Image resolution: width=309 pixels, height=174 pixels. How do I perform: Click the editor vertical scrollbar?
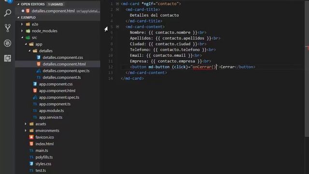tap(307, 68)
